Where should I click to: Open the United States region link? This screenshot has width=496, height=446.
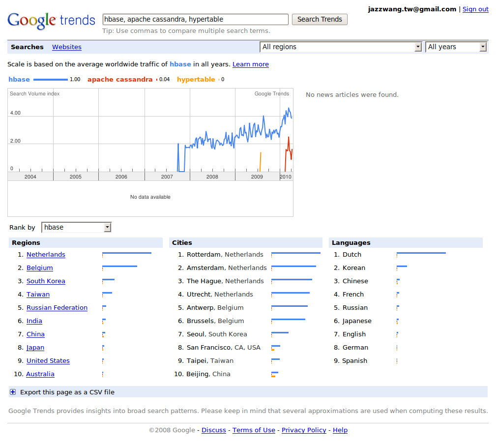(x=48, y=361)
